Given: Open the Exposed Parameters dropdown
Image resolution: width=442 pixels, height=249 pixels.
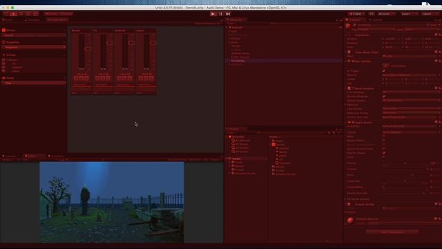Looking at the screenshot, I should point(208,24).
